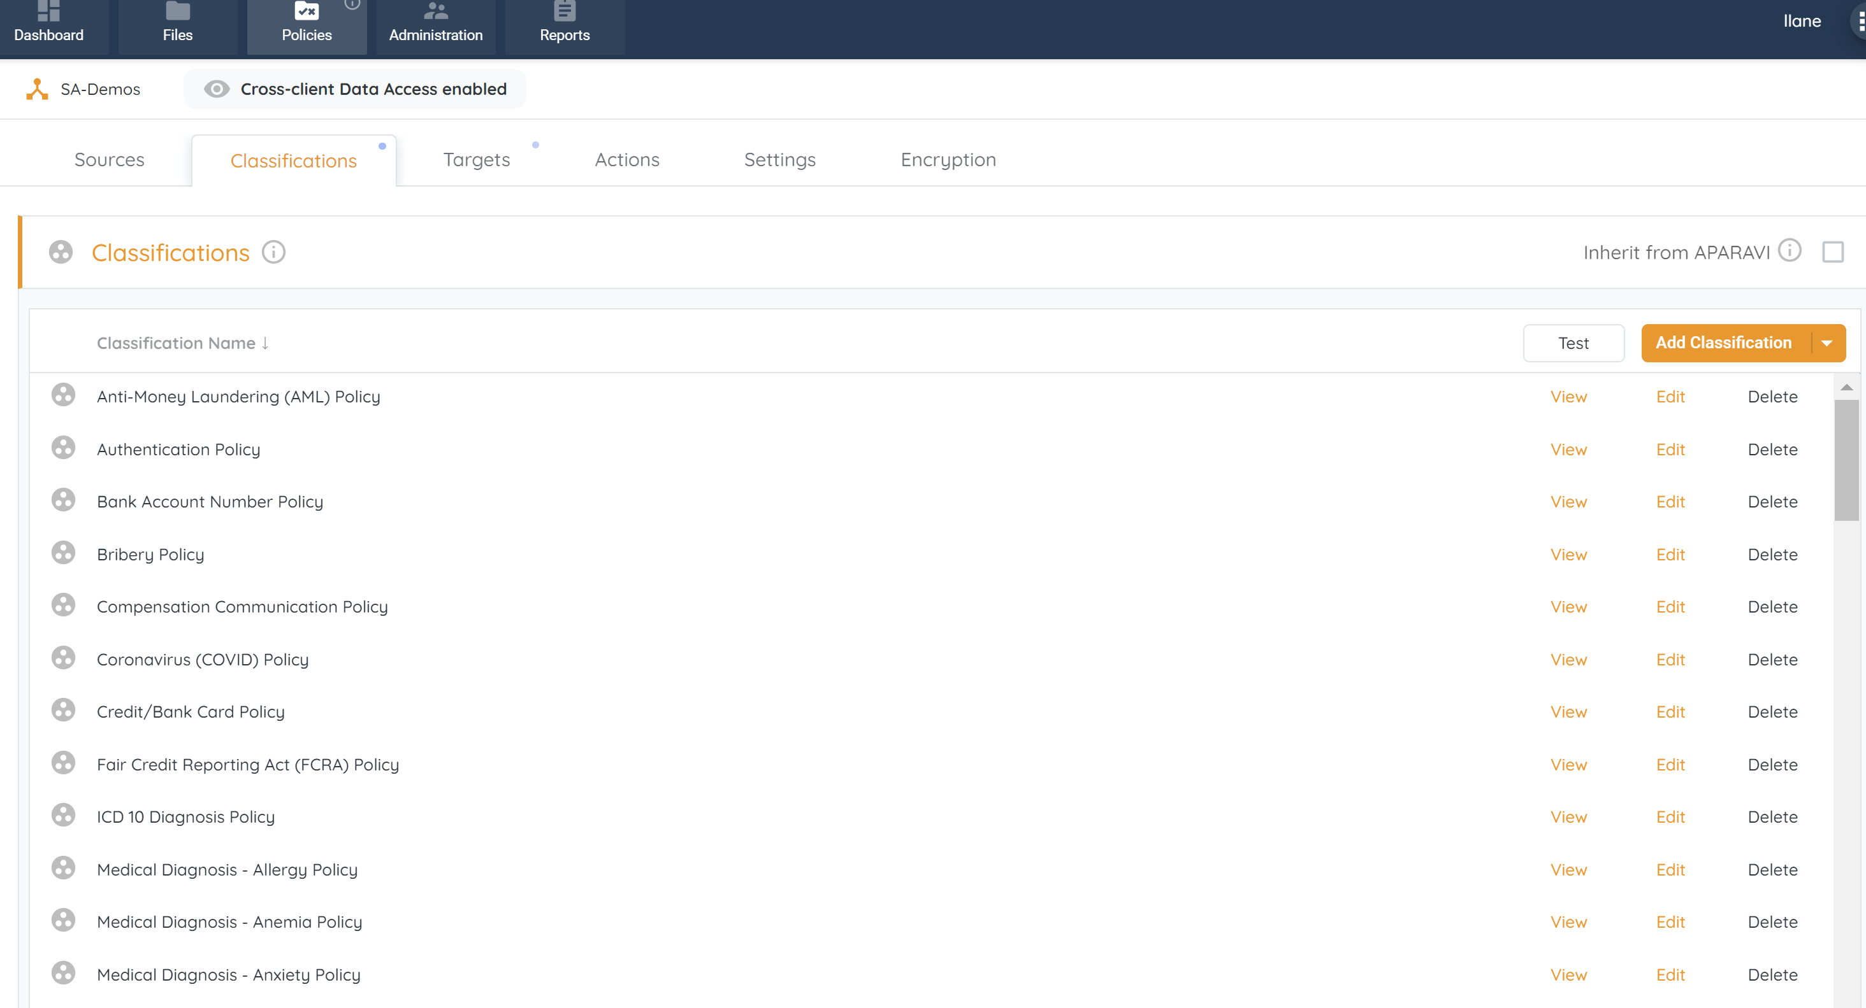Click Edit for Authentication Policy
This screenshot has height=1008, width=1866.
pos(1670,450)
